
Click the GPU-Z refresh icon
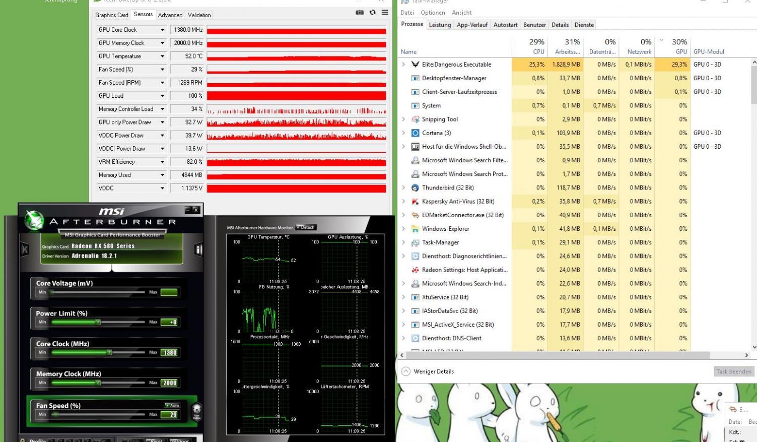[373, 13]
